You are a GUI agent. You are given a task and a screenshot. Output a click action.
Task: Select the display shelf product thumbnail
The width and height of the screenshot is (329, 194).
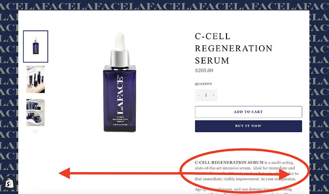coord(36,79)
